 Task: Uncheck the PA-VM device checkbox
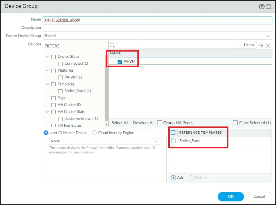pos(120,62)
